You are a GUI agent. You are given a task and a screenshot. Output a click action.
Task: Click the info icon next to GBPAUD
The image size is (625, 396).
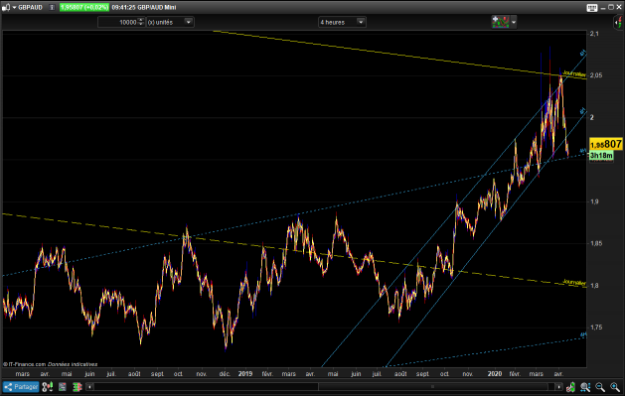[52, 7]
